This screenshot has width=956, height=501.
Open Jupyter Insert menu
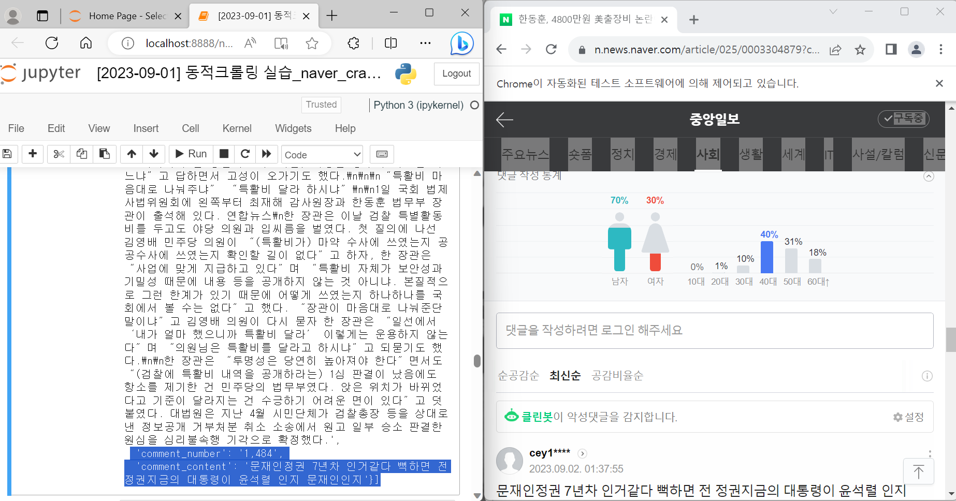click(x=146, y=128)
